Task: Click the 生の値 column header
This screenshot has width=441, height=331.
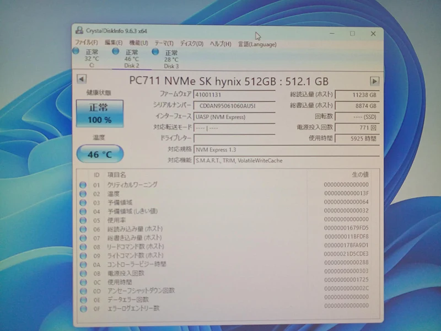Action: (x=360, y=174)
